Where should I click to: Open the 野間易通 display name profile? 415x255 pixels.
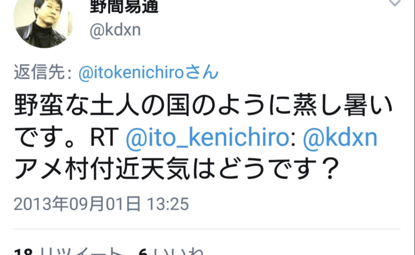123,6
